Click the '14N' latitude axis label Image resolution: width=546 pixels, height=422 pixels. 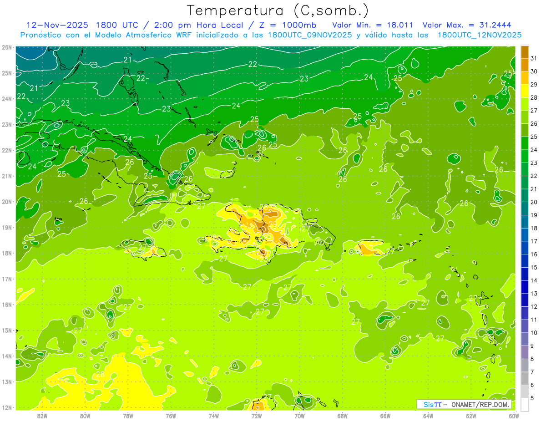[x=6, y=356]
